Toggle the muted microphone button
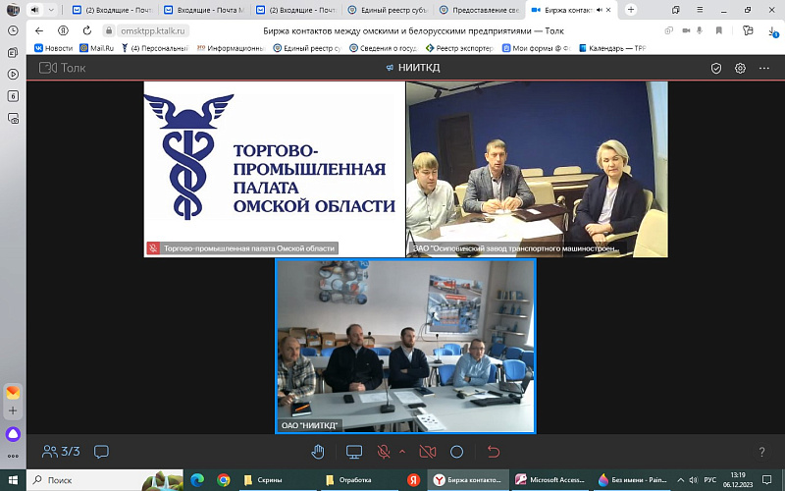785x491 pixels. [x=384, y=452]
